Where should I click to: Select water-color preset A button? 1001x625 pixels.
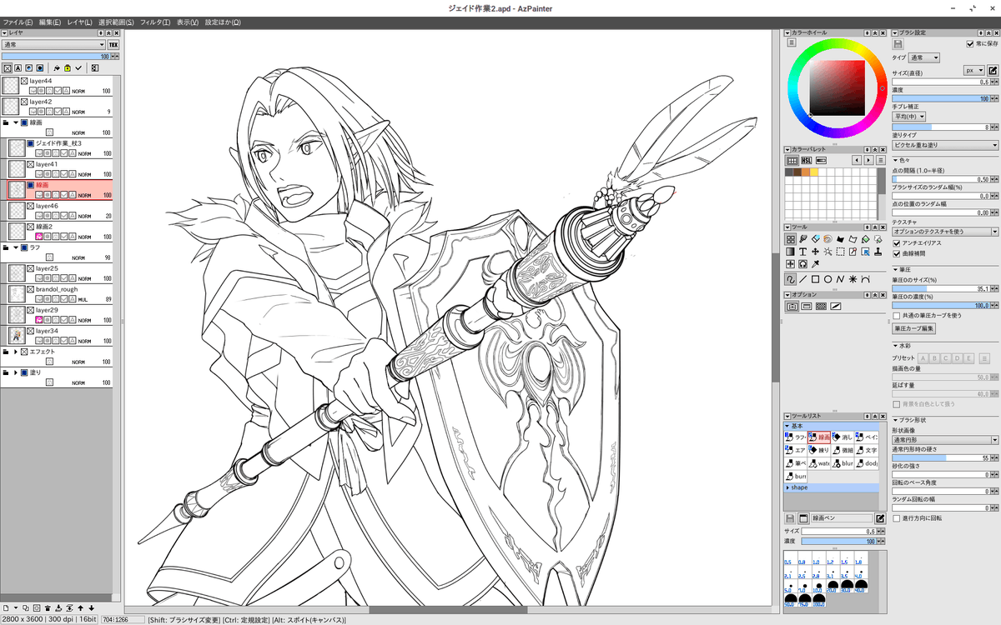(x=923, y=358)
